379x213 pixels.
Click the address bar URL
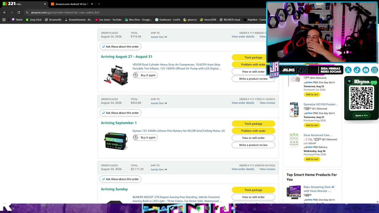(x=65, y=12)
